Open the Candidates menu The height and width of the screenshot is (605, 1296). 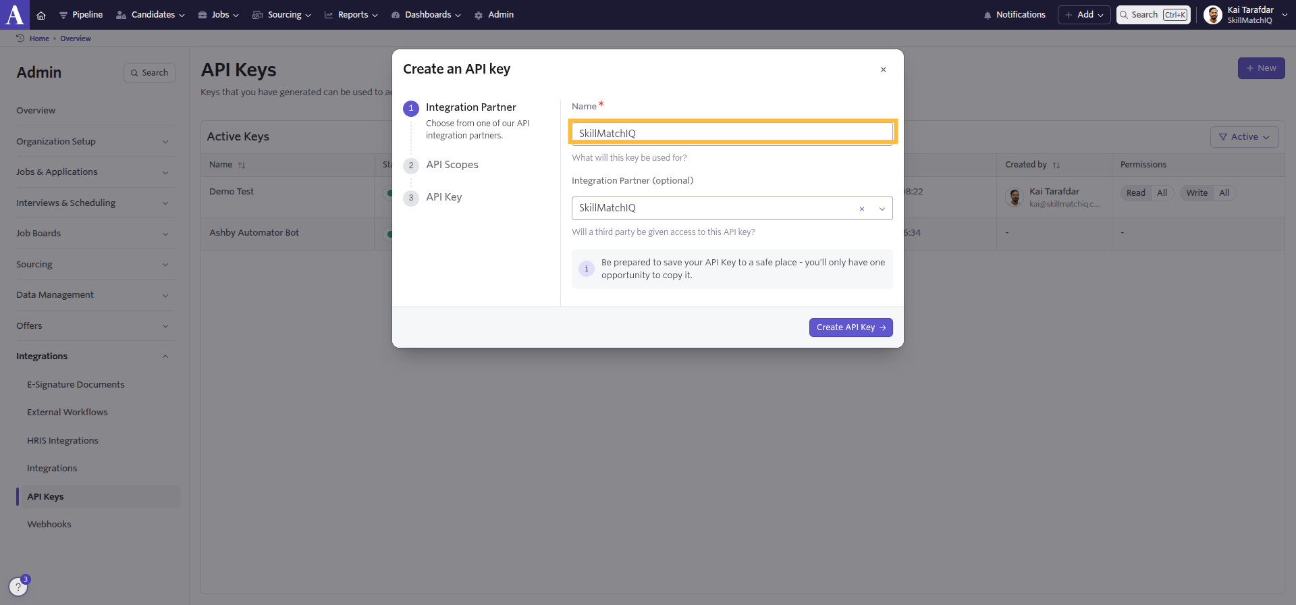click(x=151, y=15)
